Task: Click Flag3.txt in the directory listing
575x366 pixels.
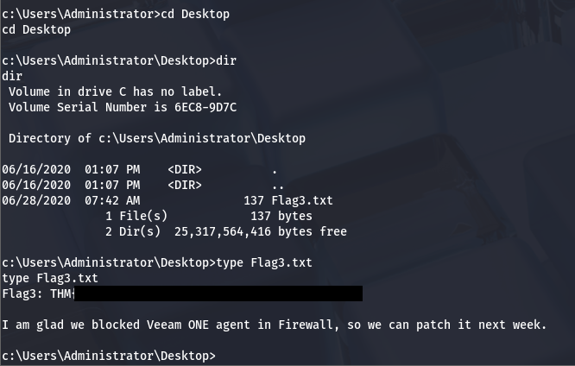Action: click(301, 200)
